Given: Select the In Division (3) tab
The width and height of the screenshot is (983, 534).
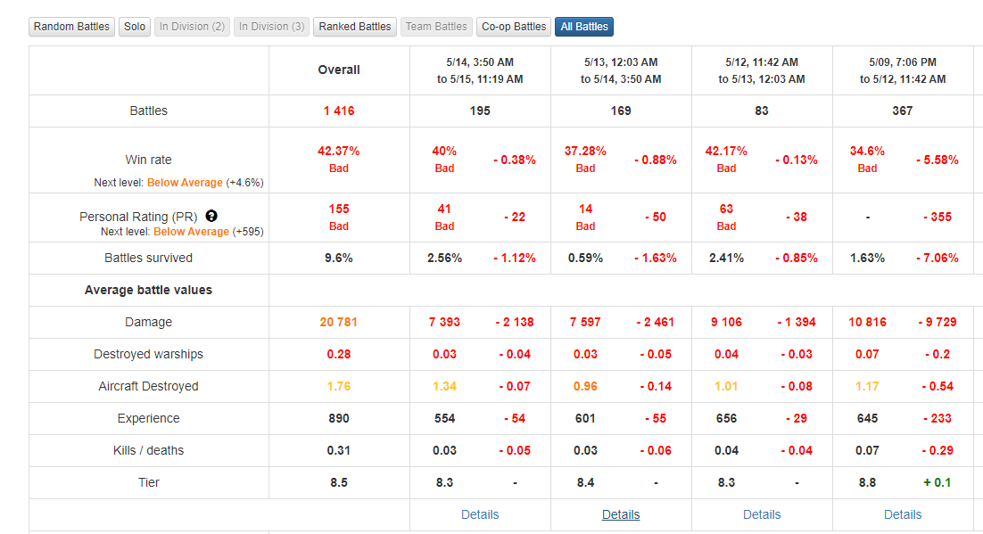Looking at the screenshot, I should pyautogui.click(x=271, y=27).
